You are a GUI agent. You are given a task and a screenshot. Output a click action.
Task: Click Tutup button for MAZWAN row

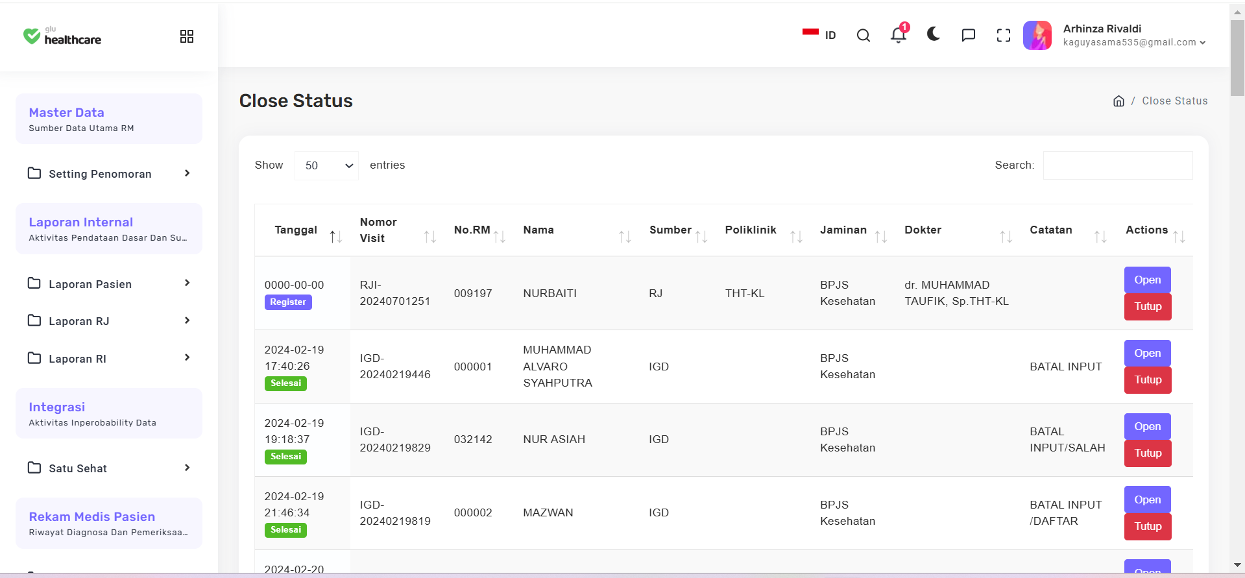pyautogui.click(x=1148, y=527)
